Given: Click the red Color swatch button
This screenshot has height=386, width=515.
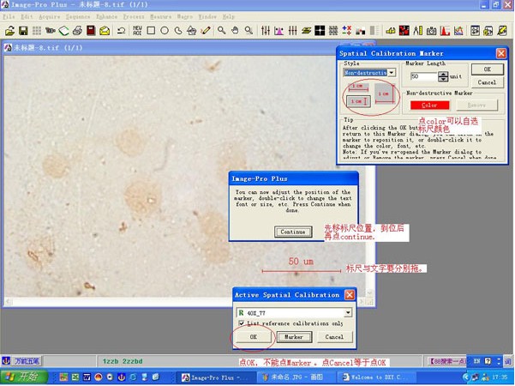Looking at the screenshot, I should pos(430,105).
